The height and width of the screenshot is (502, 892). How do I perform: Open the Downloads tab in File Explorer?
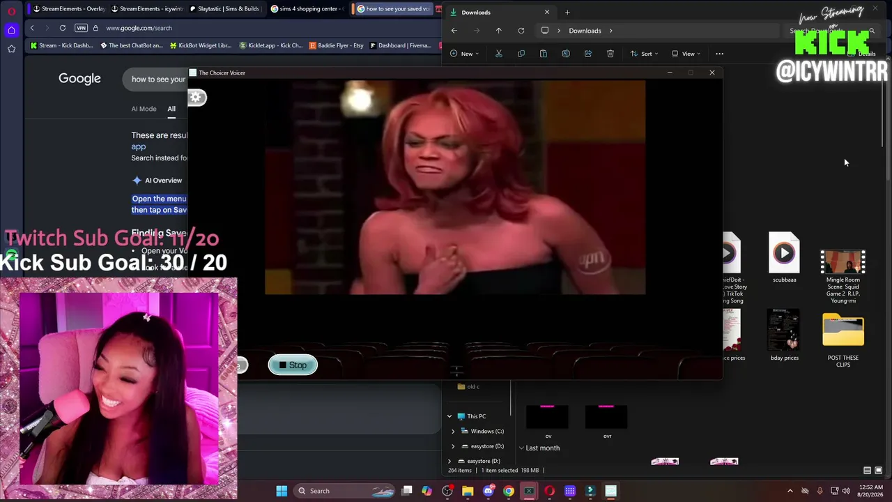500,12
